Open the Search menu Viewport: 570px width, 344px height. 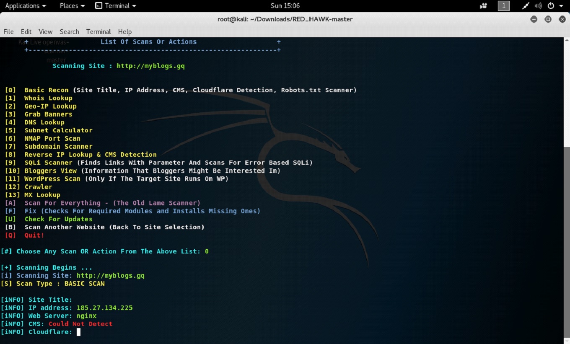coord(69,31)
